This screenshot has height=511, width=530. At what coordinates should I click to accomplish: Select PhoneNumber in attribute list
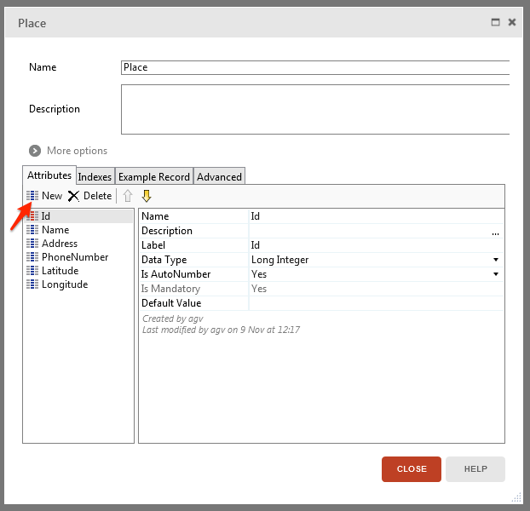coord(75,257)
